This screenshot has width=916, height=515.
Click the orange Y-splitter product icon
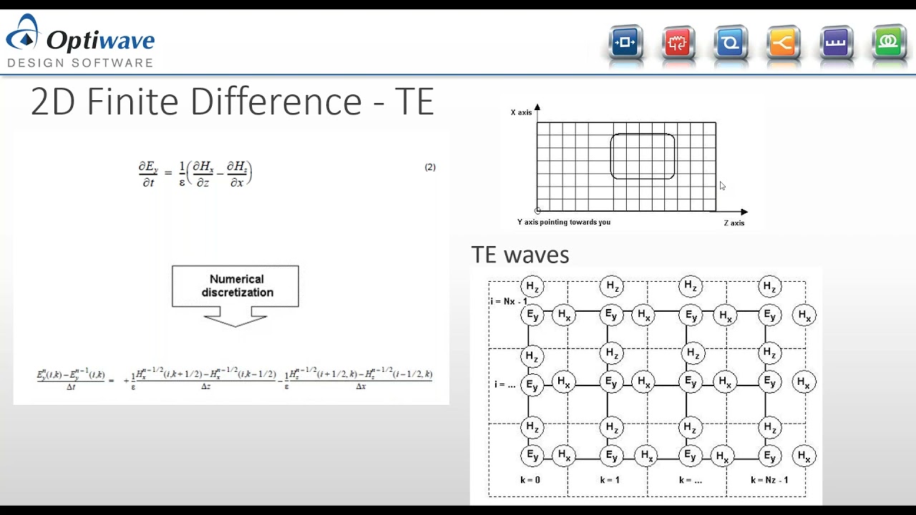click(783, 43)
